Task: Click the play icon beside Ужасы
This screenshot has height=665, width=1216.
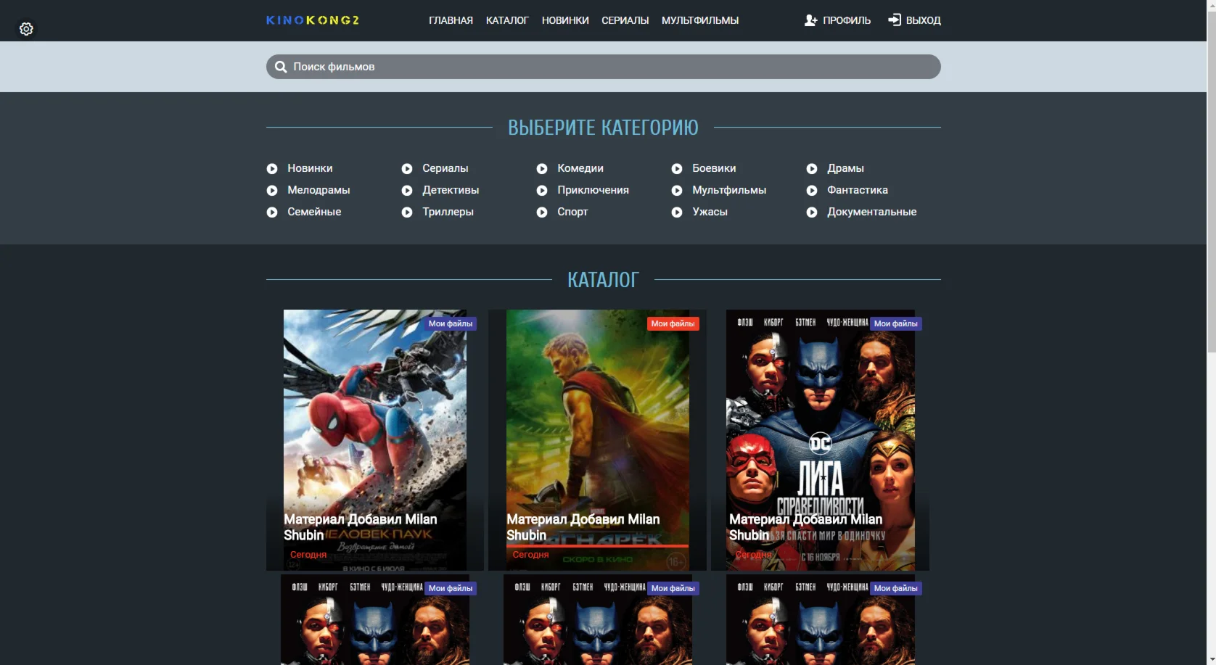Action: [677, 212]
